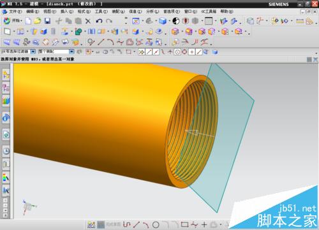Open the Constraint Navigator sidebar tab

[6, 87]
